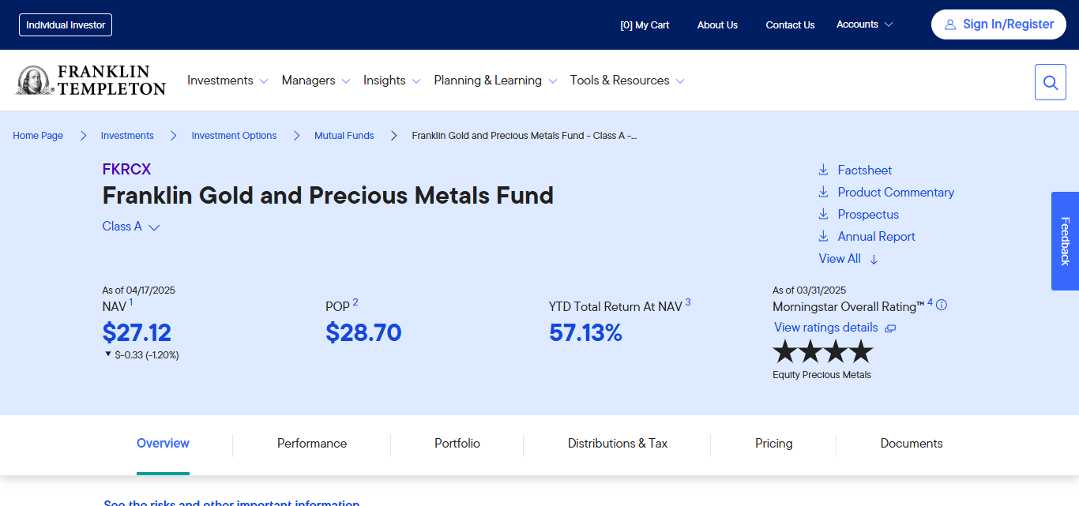
Task: Open the Contact Us link
Action: (790, 25)
